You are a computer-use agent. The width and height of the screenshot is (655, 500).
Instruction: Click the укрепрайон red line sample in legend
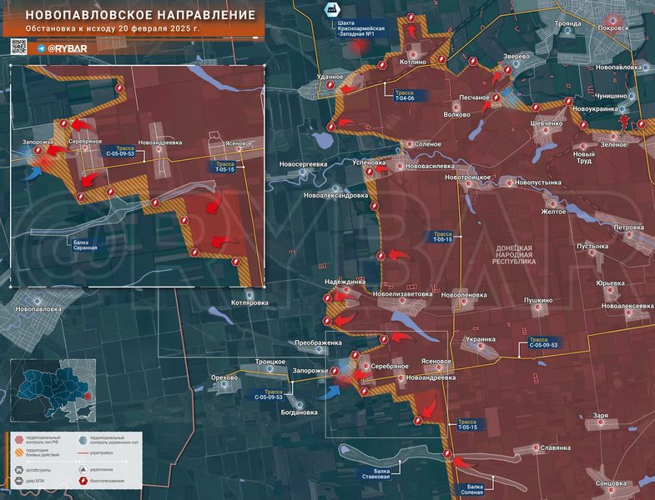pos(82,452)
